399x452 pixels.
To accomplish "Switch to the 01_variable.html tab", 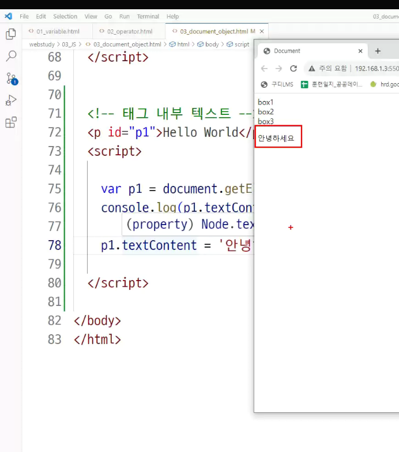I will click(x=57, y=31).
